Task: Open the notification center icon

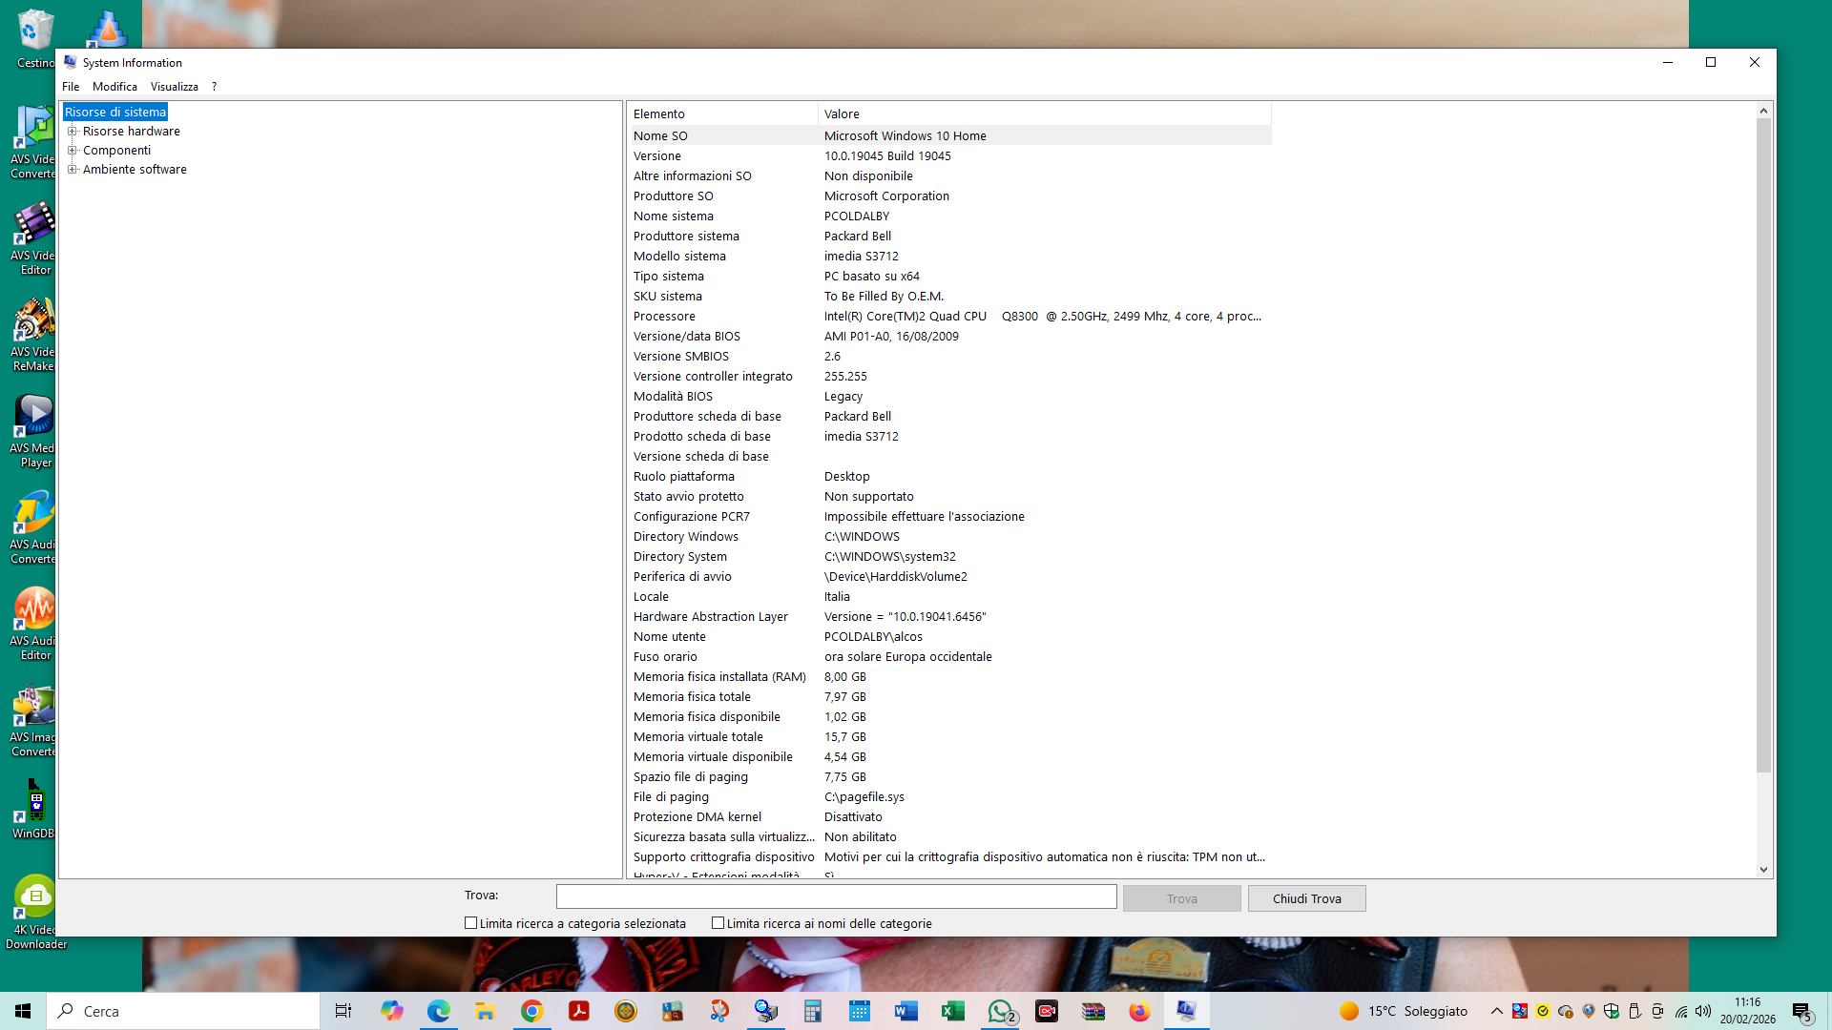Action: pyautogui.click(x=1801, y=1011)
